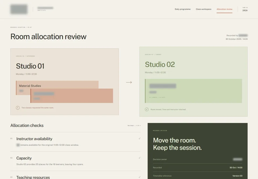The image size is (258, 179).
Task: Click the Capacity row checkmark
Action: [x=139, y=158]
